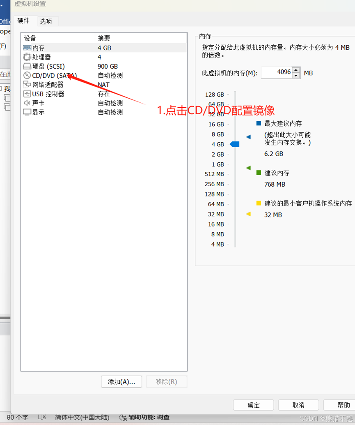Click the 添加(A)... button
This screenshot has width=355, height=425.
[121, 381]
